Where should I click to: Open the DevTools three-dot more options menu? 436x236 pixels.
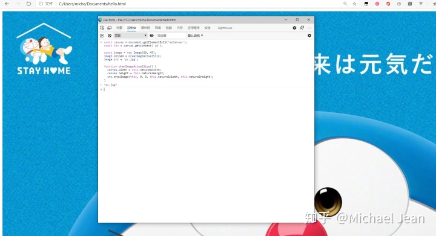pos(309,28)
